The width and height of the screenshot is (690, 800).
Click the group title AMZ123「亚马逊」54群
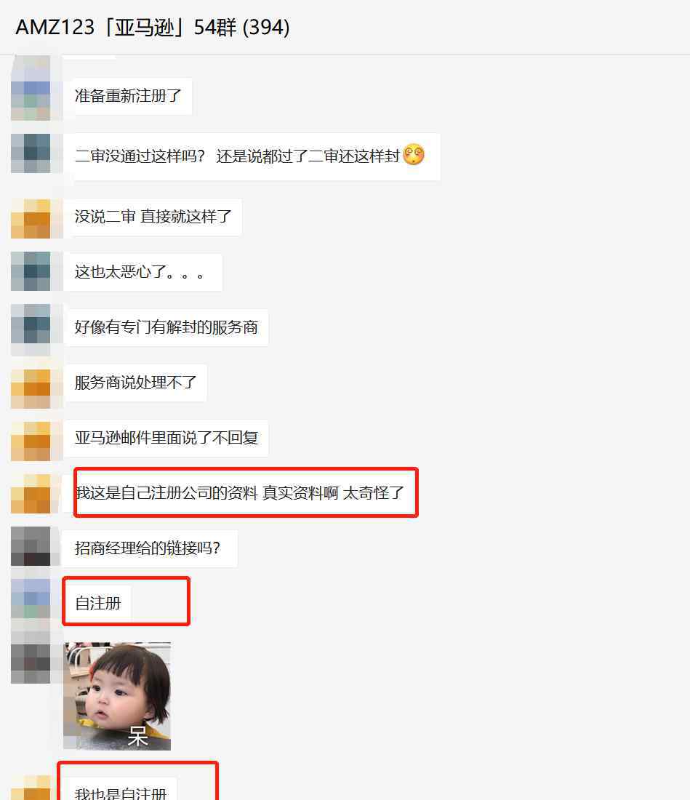[153, 27]
